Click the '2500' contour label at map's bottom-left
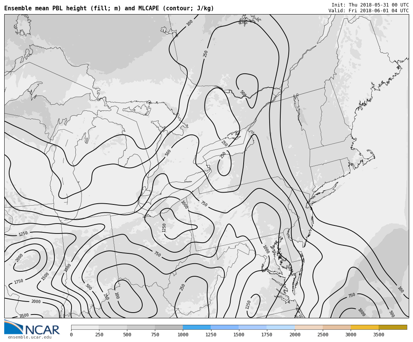Viewport: 413px width, 342px height. point(24,315)
